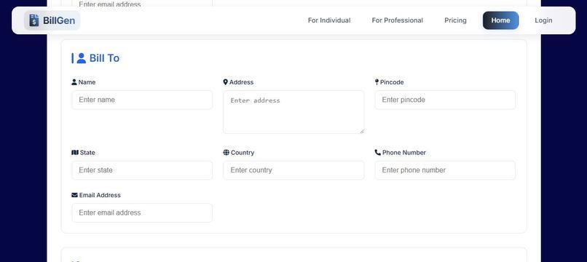Click the Pincode field label
The image size is (587, 262).
click(x=392, y=82)
